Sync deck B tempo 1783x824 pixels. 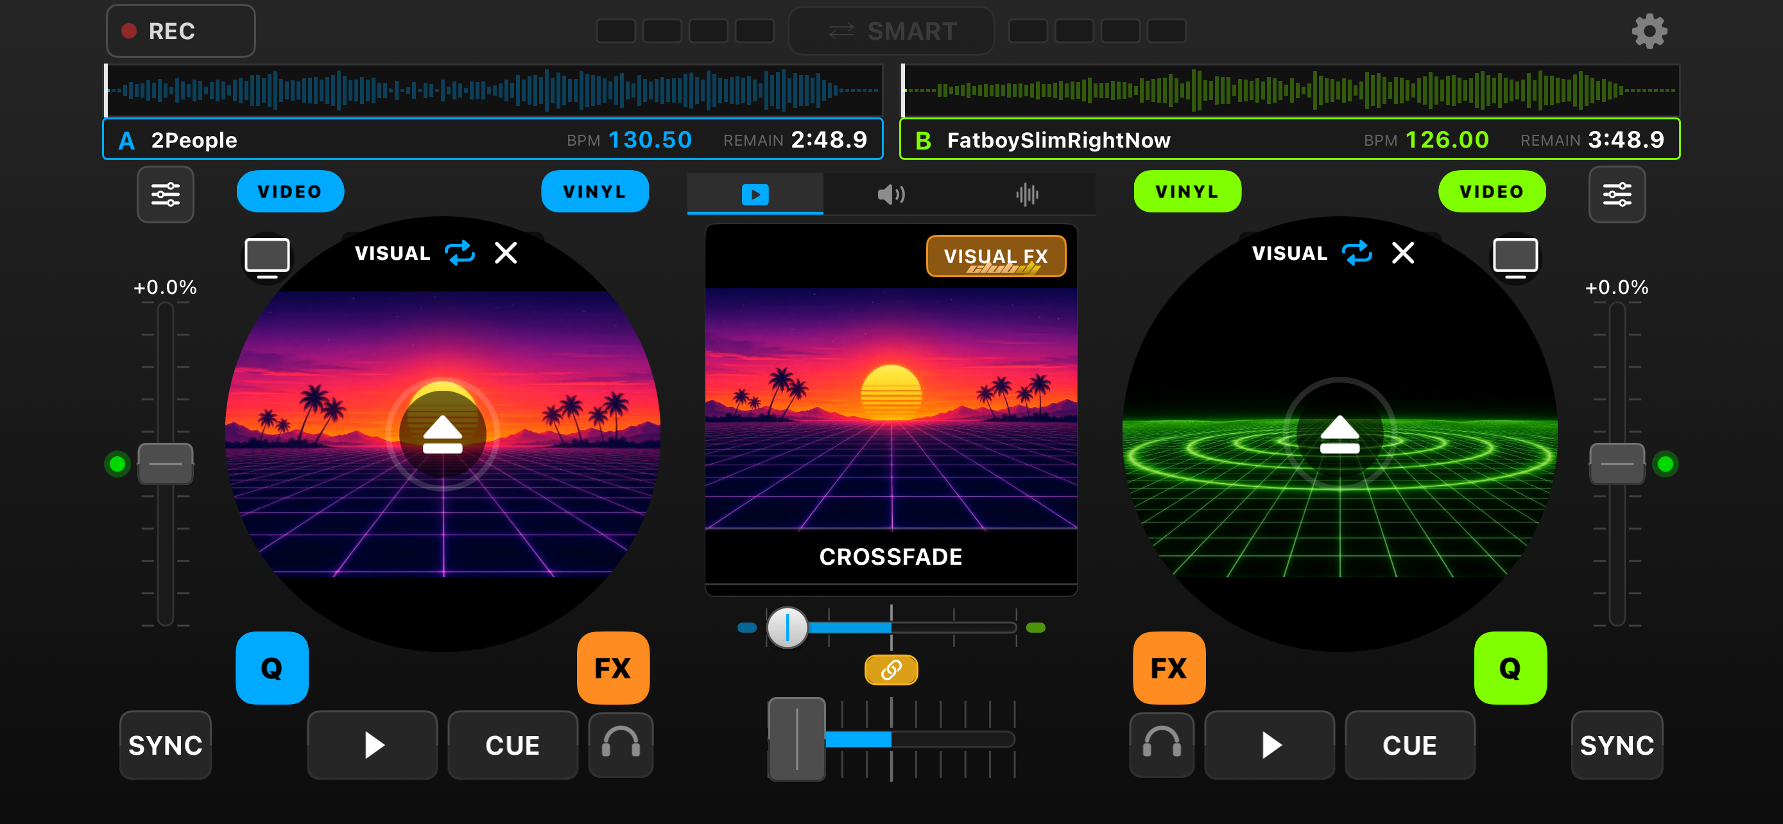(1617, 745)
